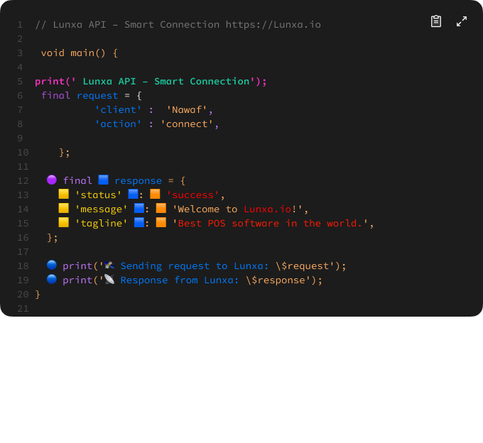Click the satellite dish emoji in Response line
483x443 pixels.
point(109,280)
